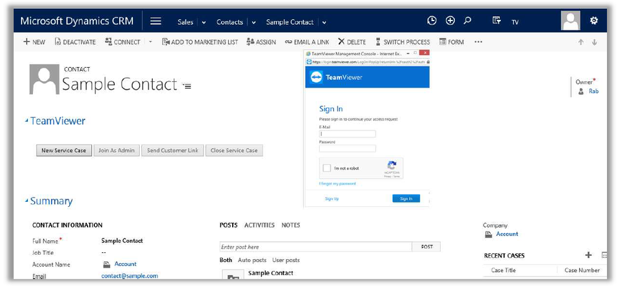Viewport: 620px width, 287px height.
Task: Open the hamburger navigation menu
Action: click(156, 22)
